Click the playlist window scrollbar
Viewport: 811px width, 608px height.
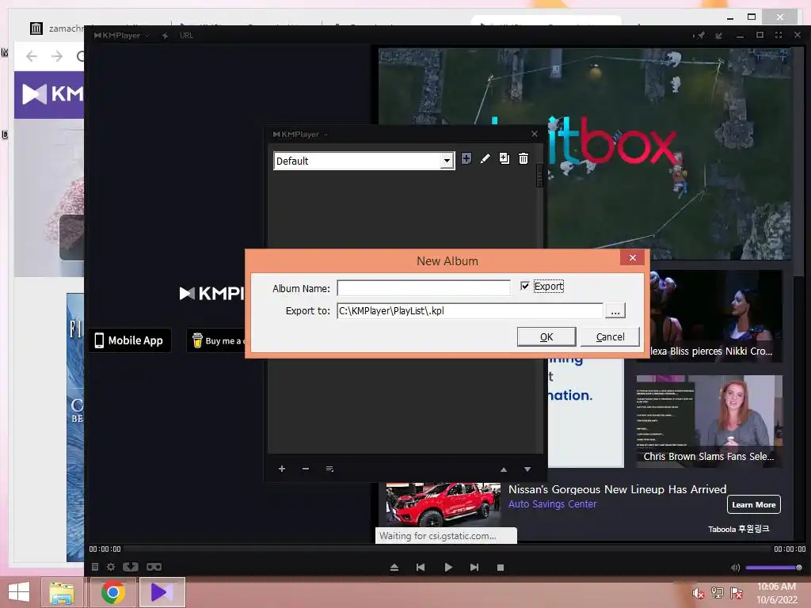pos(540,177)
